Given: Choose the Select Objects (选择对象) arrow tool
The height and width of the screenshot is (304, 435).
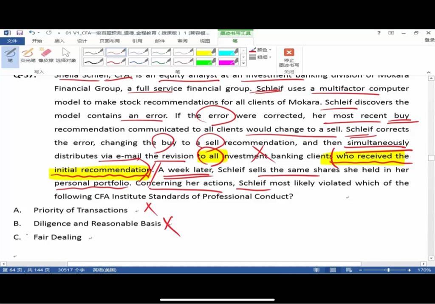Looking at the screenshot, I should pos(66,55).
